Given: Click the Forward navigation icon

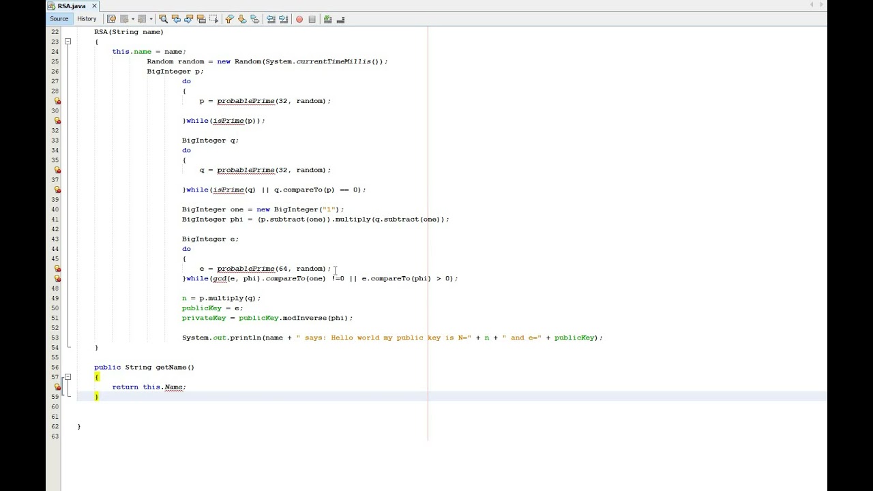Looking at the screenshot, I should click(x=141, y=19).
